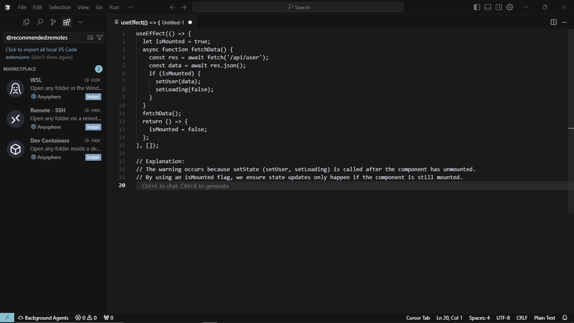Image resolution: width=574 pixels, height=323 pixels.
Task: Click the Cursor app logo icon
Action: pos(8,7)
